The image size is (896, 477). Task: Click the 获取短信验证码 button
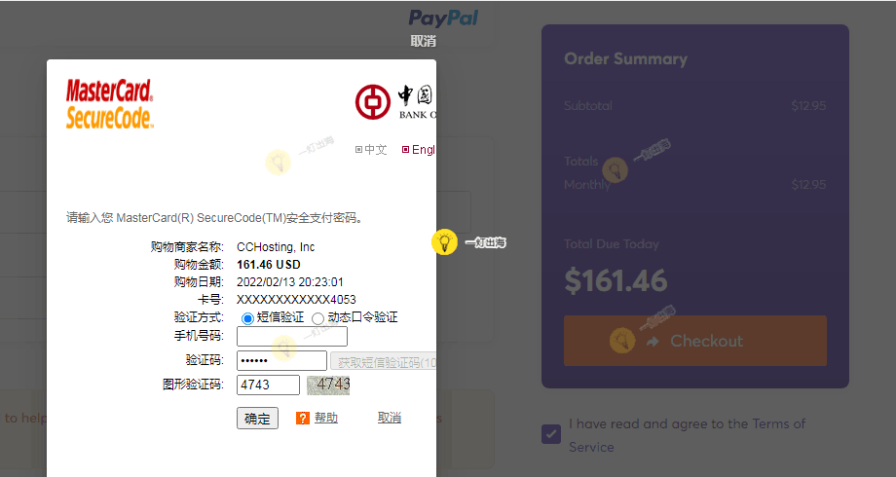384,362
